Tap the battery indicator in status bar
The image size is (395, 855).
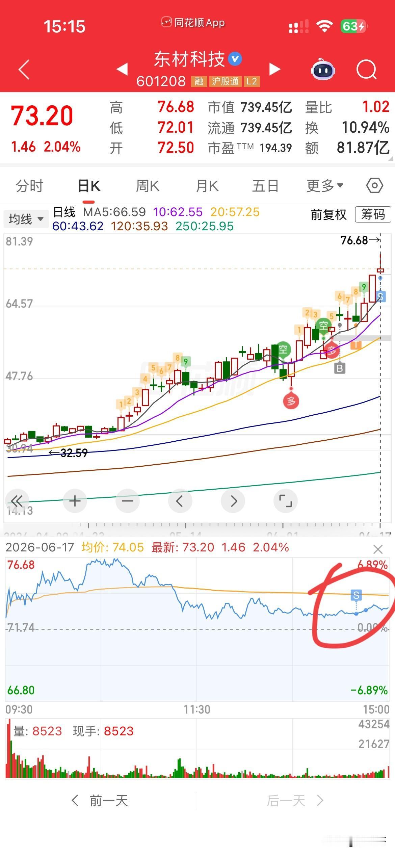[354, 26]
